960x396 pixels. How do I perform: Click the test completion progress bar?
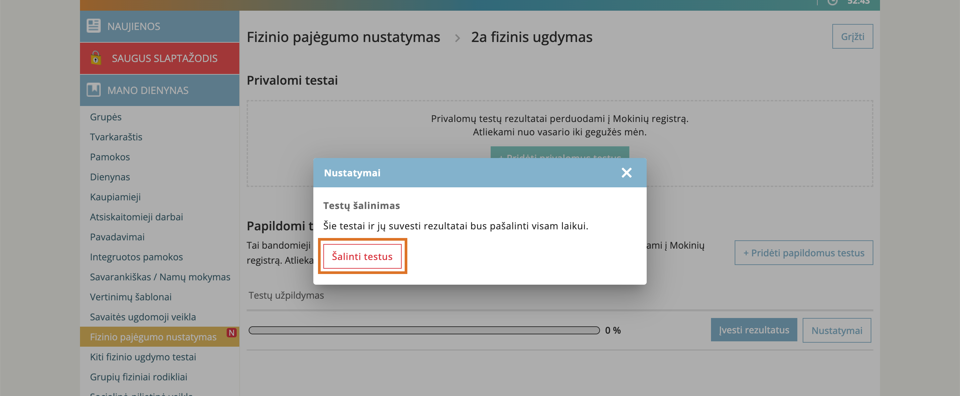[424, 330]
